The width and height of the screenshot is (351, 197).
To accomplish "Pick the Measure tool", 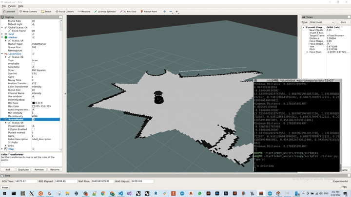I will [84, 11].
